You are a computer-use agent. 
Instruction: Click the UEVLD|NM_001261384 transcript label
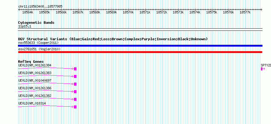tap(35, 65)
